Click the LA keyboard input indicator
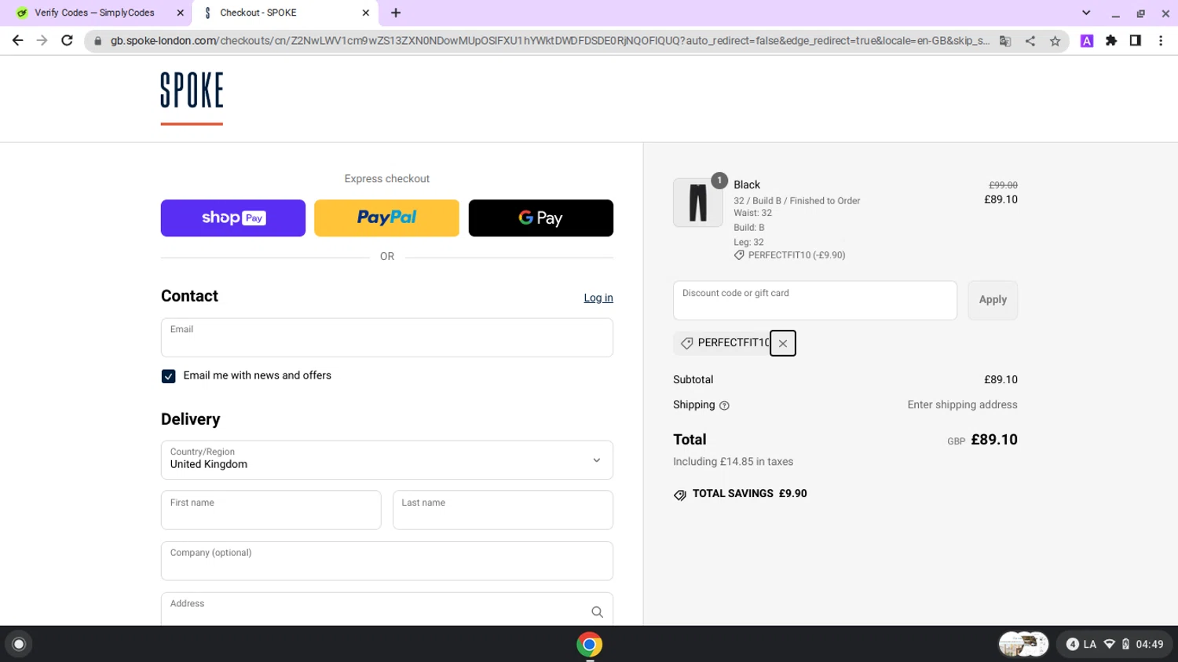 coord(1090,645)
